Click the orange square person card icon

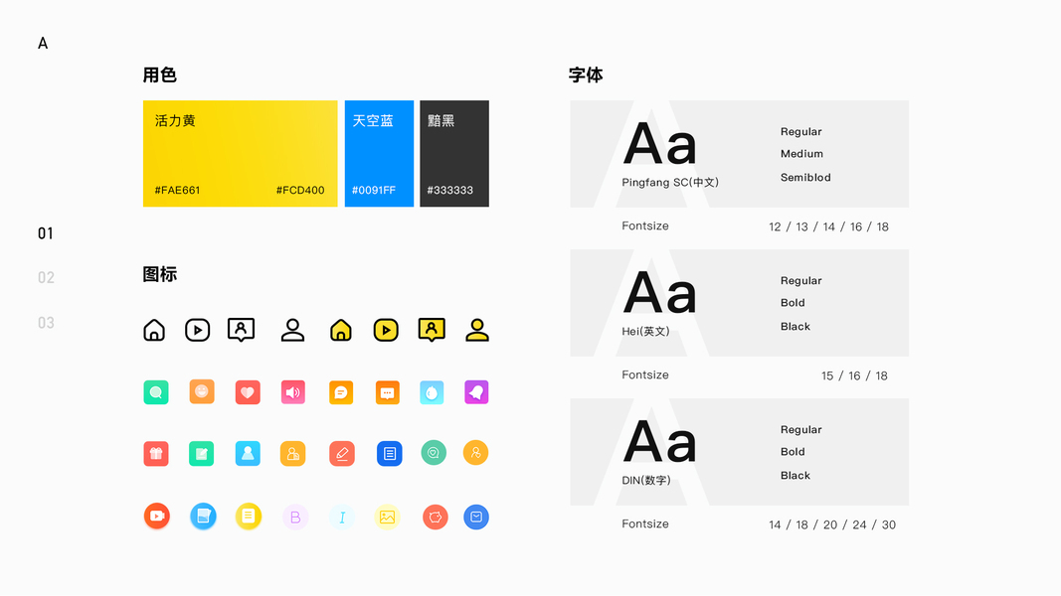coord(293,453)
